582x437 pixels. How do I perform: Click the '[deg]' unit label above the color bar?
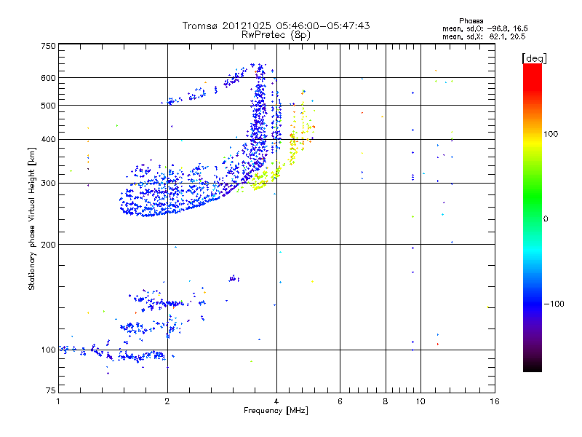tap(535, 58)
